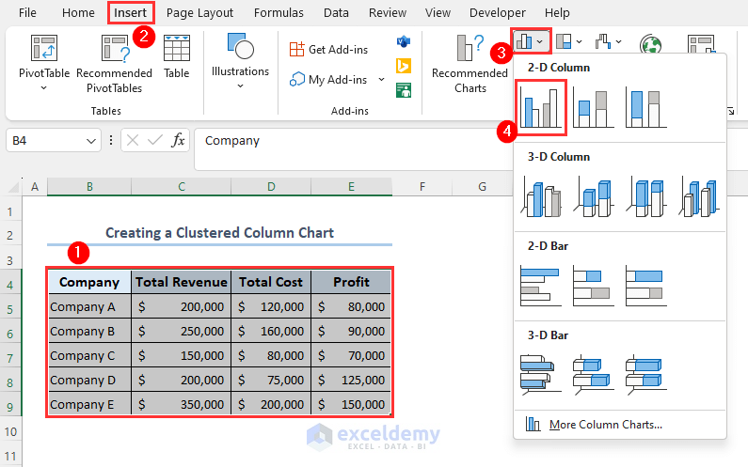This screenshot has width=748, height=467.
Task: Click the PivotChart icon
Action: point(701,44)
